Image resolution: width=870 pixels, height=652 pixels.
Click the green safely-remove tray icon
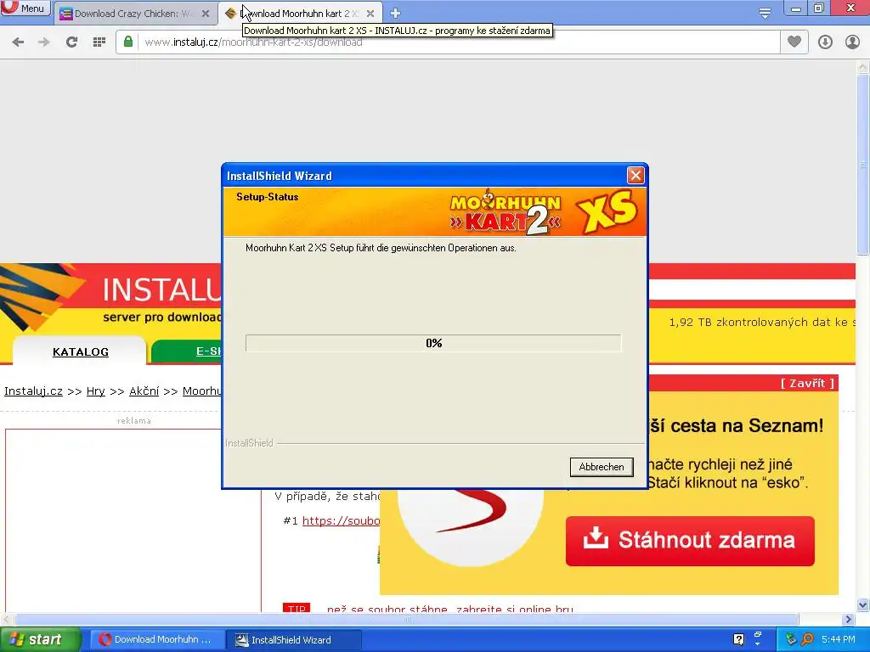click(791, 639)
